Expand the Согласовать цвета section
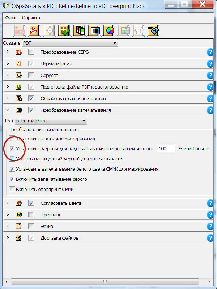 coord(8,203)
